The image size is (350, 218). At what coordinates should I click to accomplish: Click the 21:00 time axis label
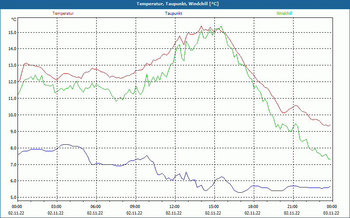(292, 207)
